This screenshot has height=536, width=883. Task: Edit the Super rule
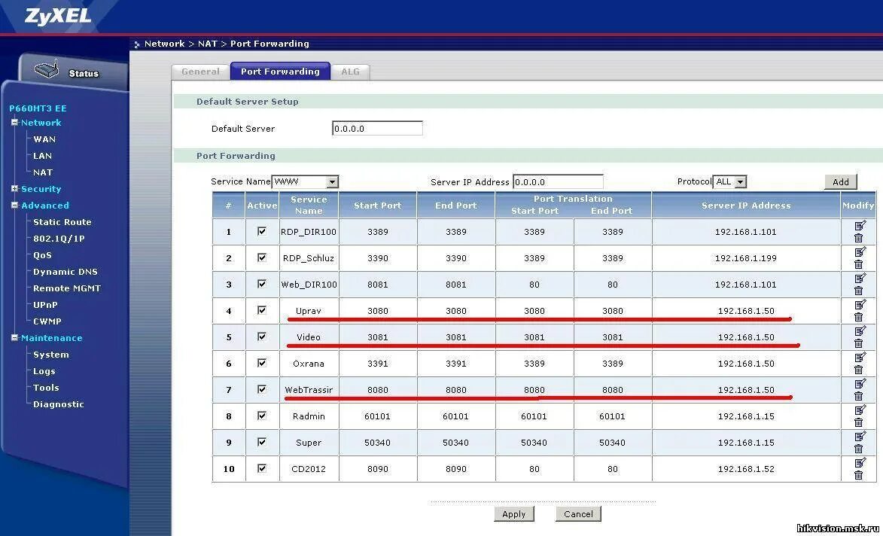click(860, 437)
